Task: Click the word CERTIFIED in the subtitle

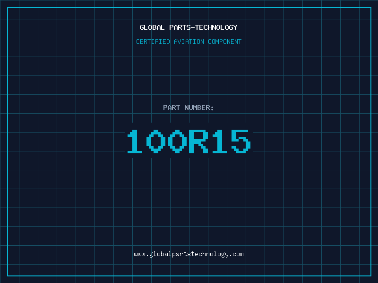Action: click(153, 42)
